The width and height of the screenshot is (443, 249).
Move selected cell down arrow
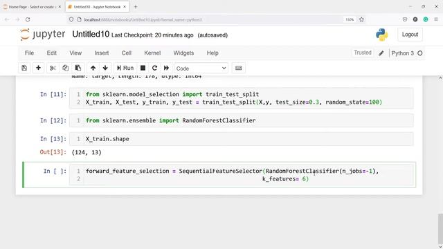pyautogui.click(x=105, y=68)
